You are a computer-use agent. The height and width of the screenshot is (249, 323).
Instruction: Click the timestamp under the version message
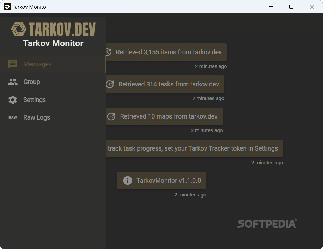[x=190, y=195]
